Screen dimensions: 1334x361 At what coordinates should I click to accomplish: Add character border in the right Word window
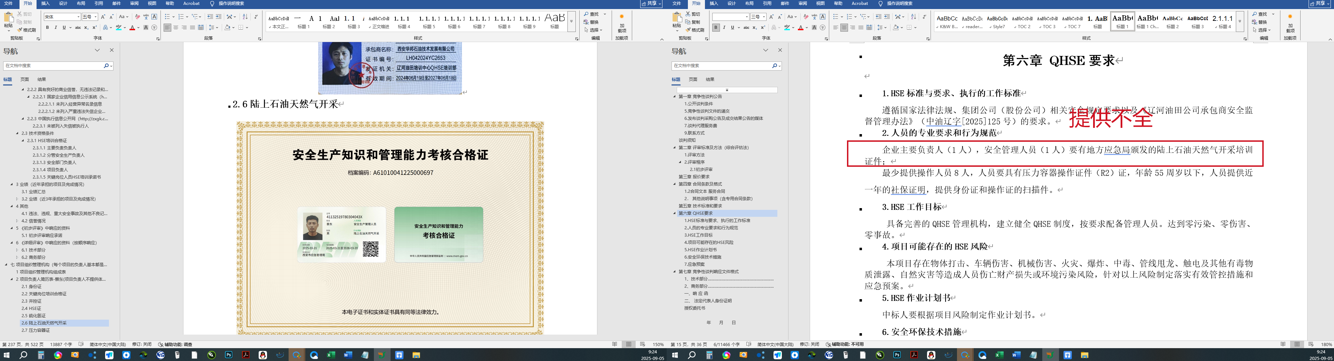[x=822, y=17]
